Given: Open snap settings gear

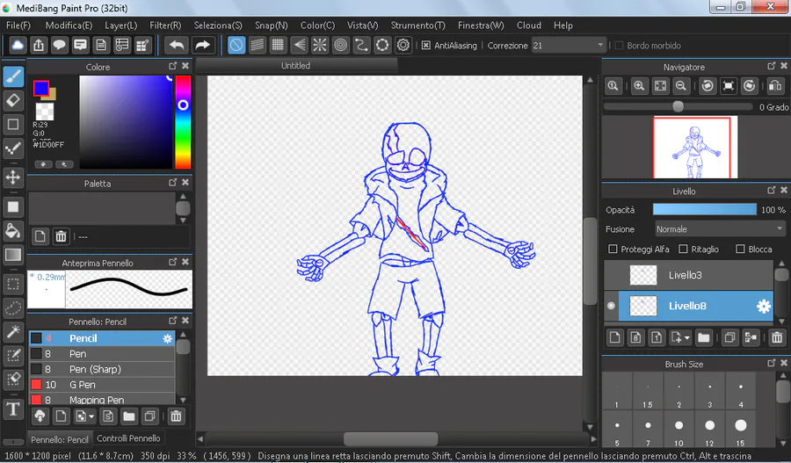Looking at the screenshot, I should (403, 46).
